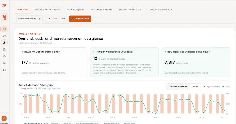Go to Prospects & Leads tab
Screen dimensions: 236x124
click(x=101, y=9)
